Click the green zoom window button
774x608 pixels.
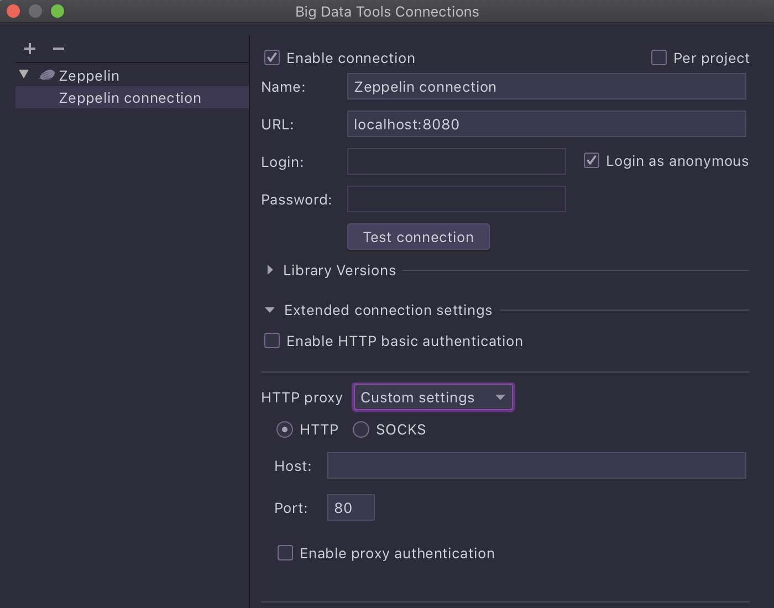point(57,11)
